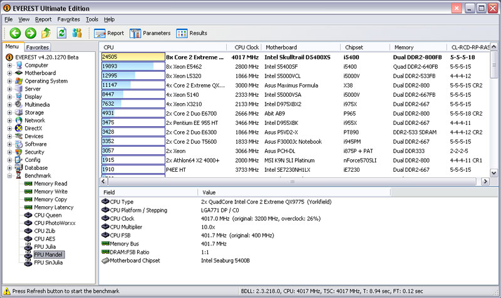Viewport: 501px width, 298px height.
Task: Click the Up one level toolbar icon
Action: click(x=46, y=33)
